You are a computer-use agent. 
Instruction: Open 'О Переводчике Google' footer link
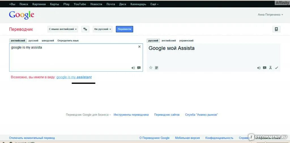click(x=154, y=138)
